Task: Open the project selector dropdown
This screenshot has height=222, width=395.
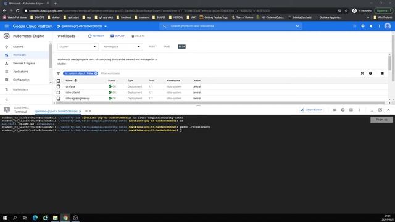Action: (x=82, y=26)
